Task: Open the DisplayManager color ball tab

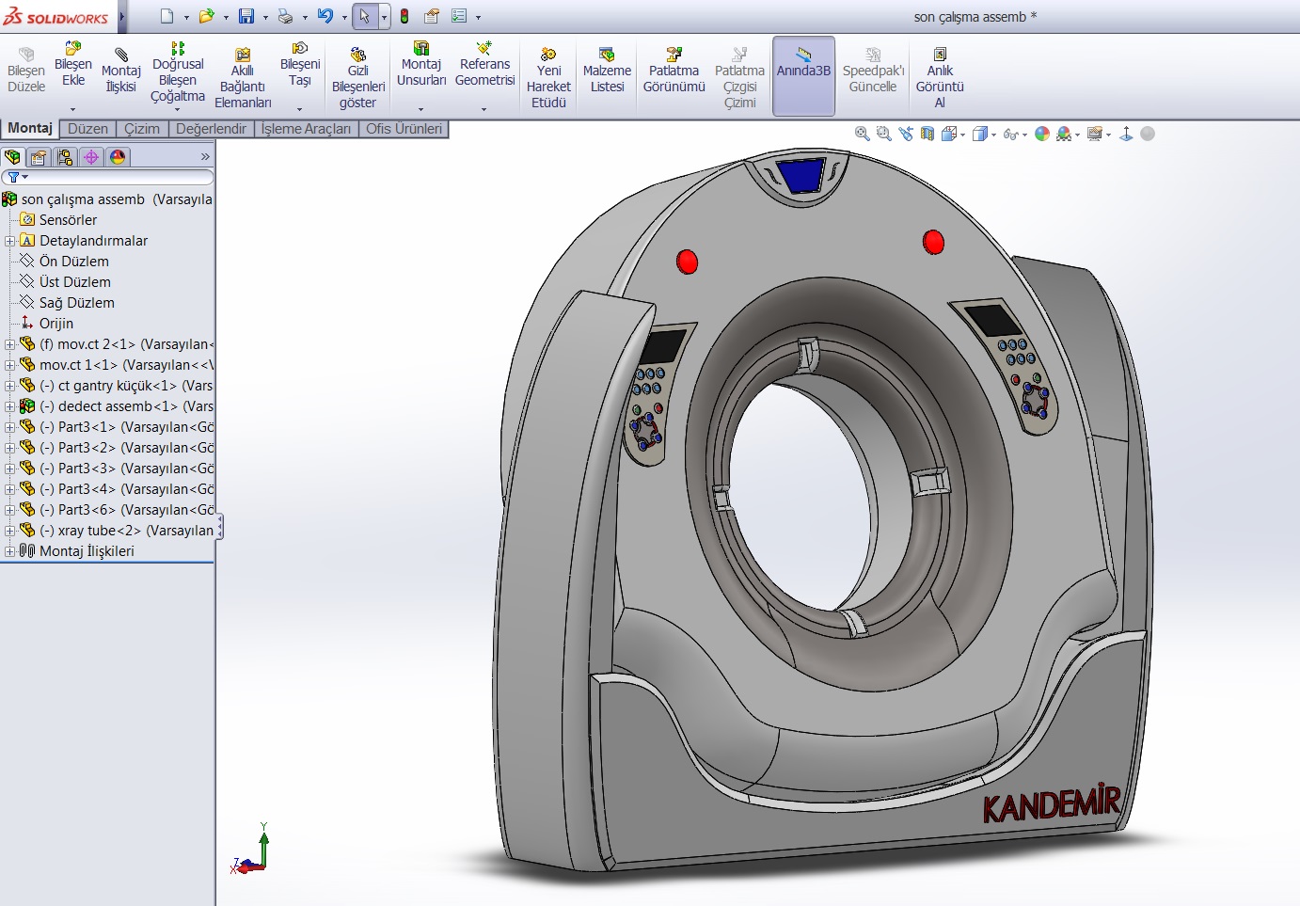Action: click(118, 157)
